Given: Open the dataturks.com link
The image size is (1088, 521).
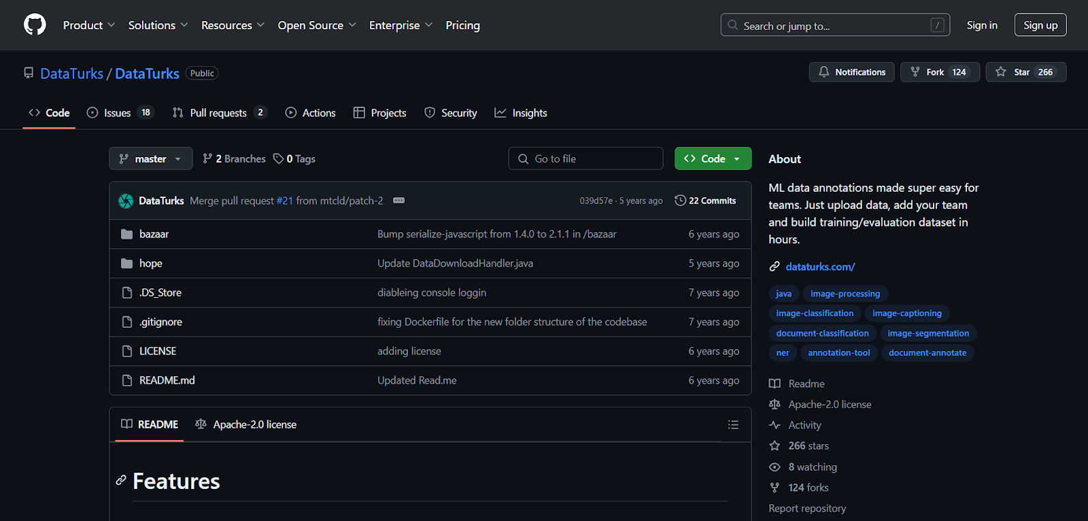Looking at the screenshot, I should [820, 267].
